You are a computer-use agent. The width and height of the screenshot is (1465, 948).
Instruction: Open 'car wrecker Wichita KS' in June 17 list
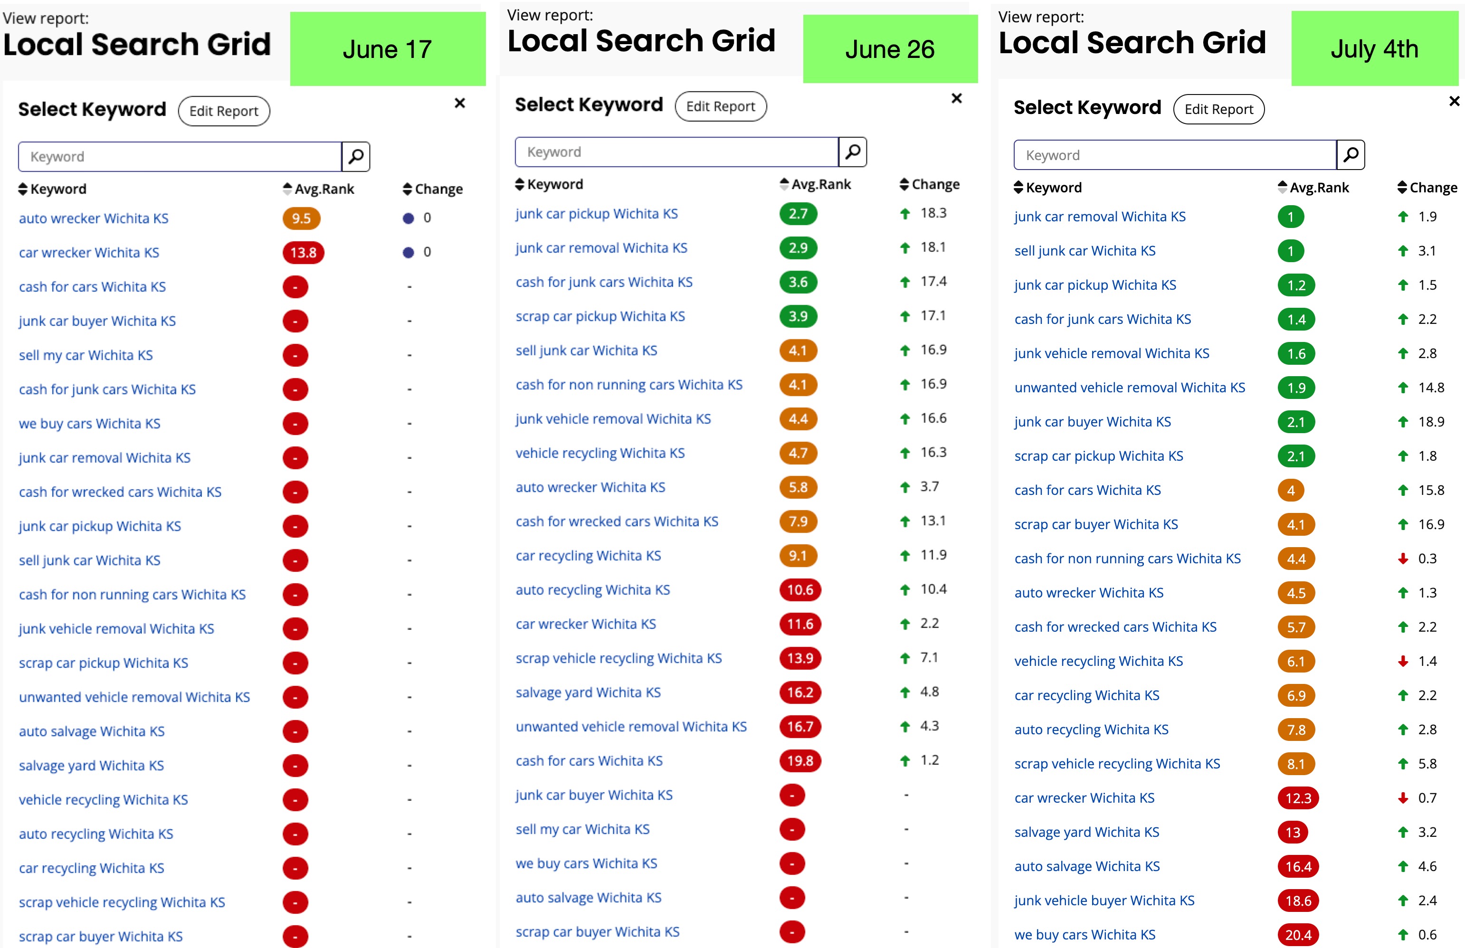click(x=89, y=252)
